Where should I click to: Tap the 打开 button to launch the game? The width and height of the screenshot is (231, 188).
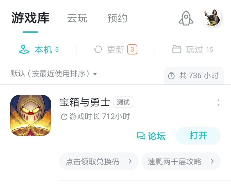point(198,135)
